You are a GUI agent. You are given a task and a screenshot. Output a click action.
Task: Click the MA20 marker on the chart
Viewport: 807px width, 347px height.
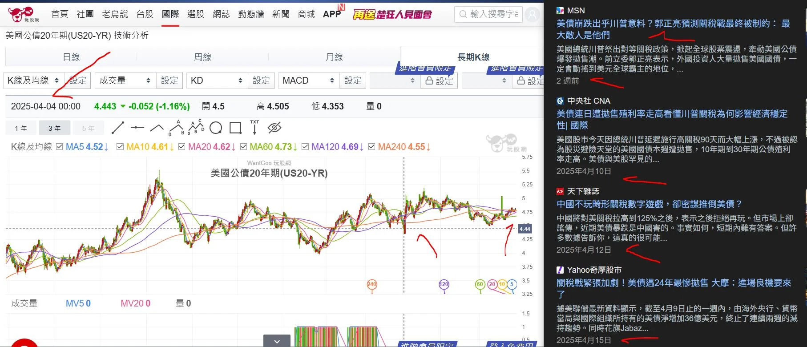click(x=492, y=285)
